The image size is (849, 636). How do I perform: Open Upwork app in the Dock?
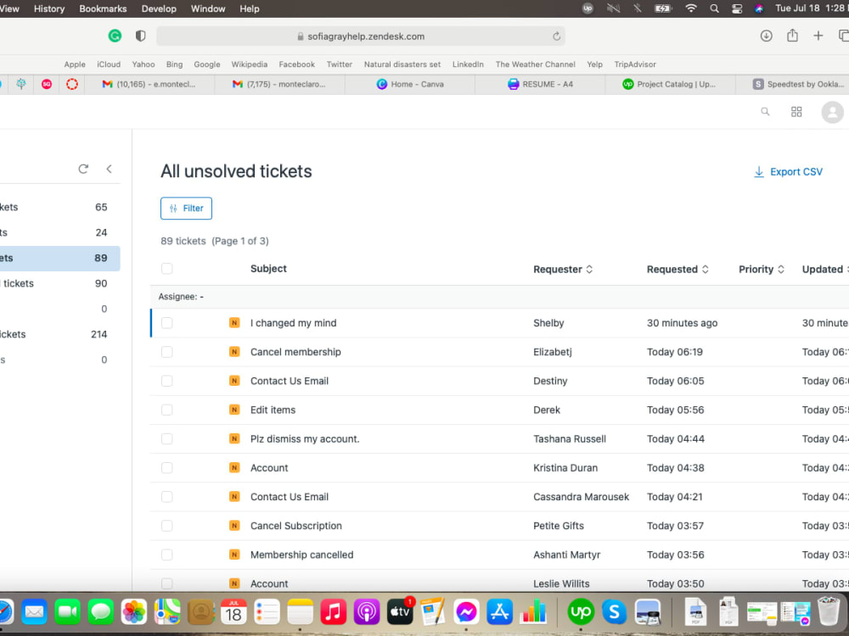click(x=581, y=611)
